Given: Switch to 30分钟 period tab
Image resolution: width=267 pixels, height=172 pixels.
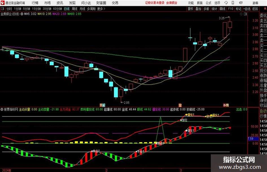Looking at the screenshot, I should point(47,9).
